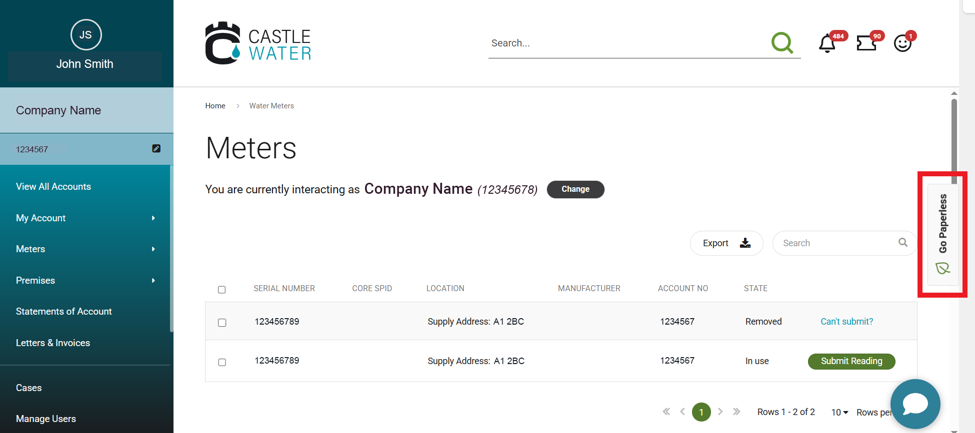The height and width of the screenshot is (433, 975).
Task: Click the Can't submit? link
Action: click(x=846, y=322)
